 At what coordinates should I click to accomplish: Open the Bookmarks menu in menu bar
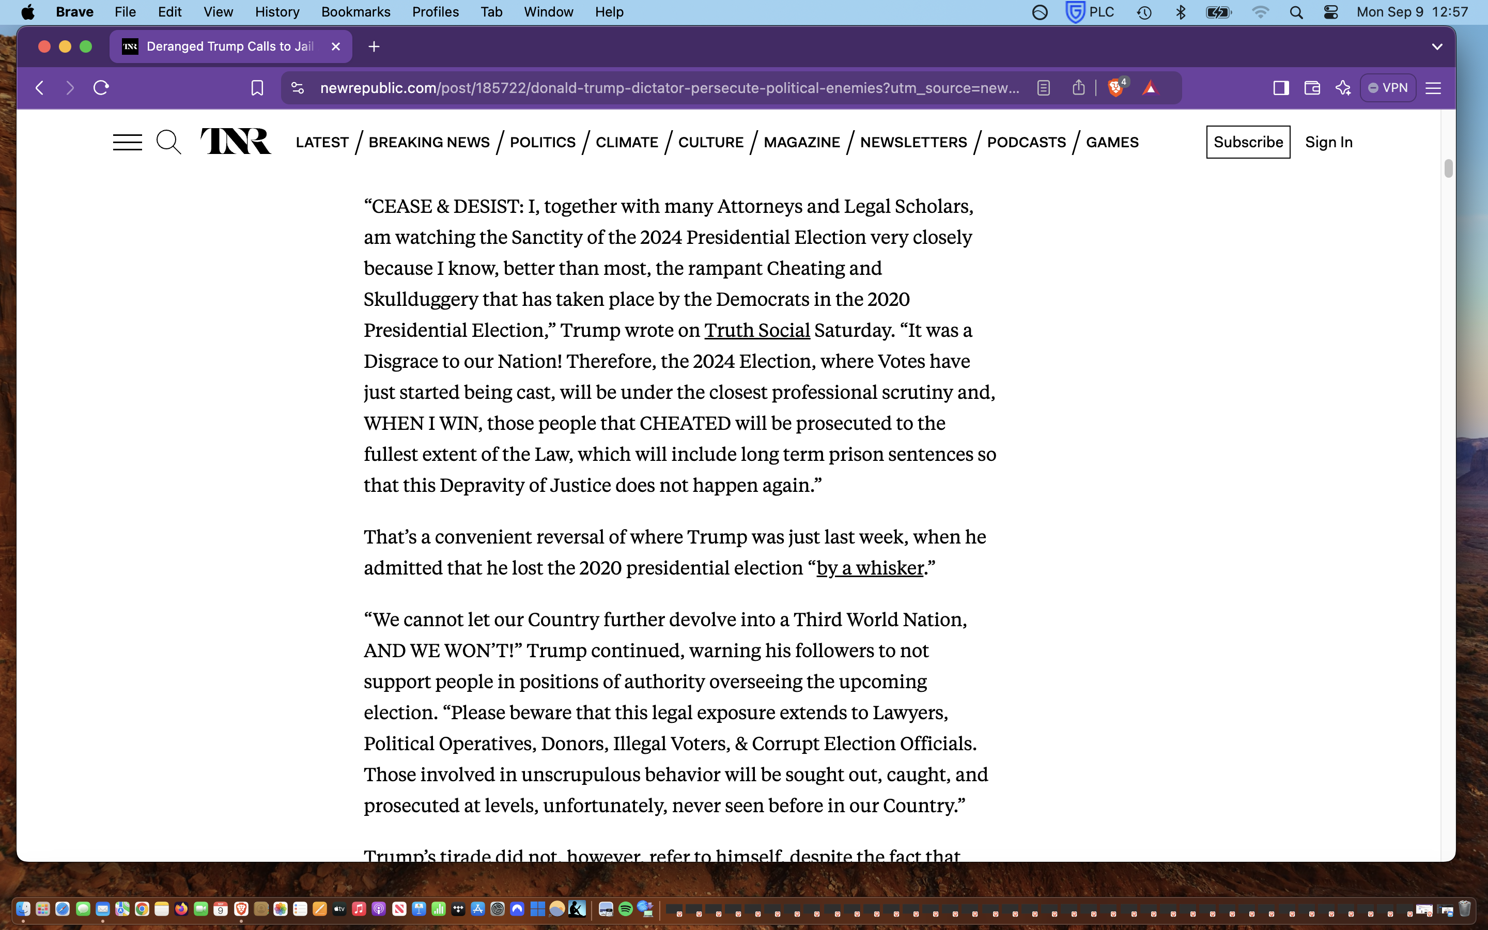(x=355, y=12)
